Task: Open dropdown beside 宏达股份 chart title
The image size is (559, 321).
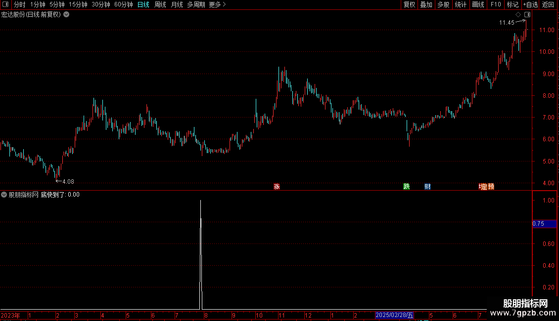Action: tap(66, 15)
